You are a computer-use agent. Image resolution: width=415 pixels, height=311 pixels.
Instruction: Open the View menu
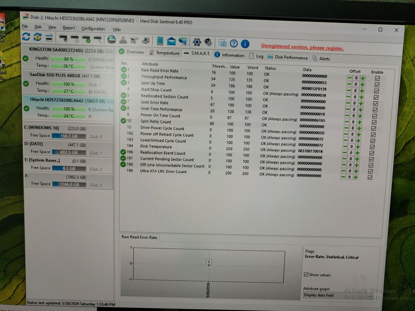pos(52,27)
